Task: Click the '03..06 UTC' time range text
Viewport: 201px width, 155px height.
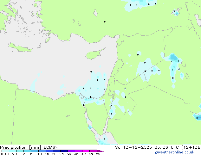Action: [x=166, y=147]
